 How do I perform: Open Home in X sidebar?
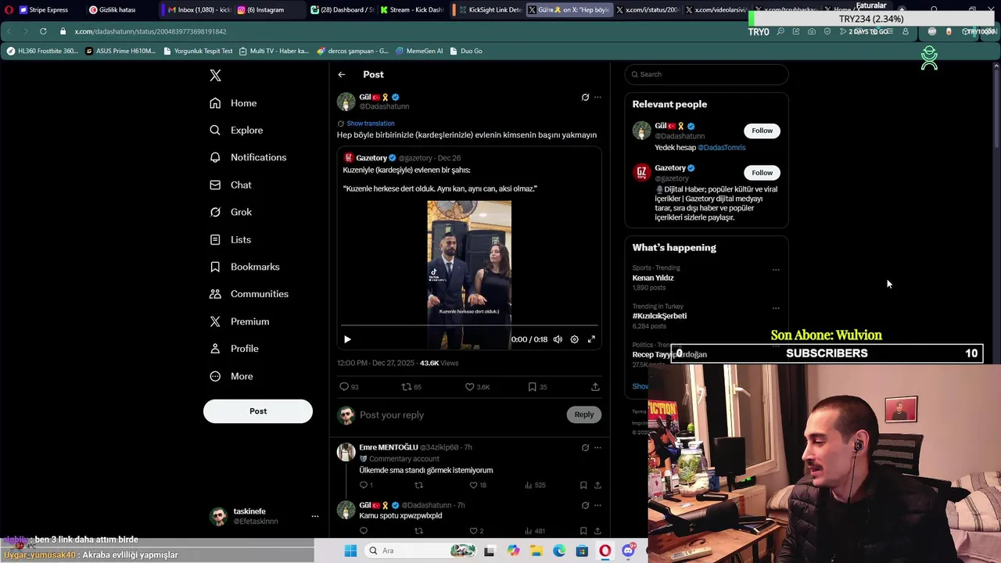[x=233, y=103]
